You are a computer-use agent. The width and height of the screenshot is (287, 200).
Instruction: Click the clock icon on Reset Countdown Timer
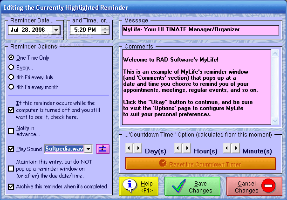click(163, 163)
